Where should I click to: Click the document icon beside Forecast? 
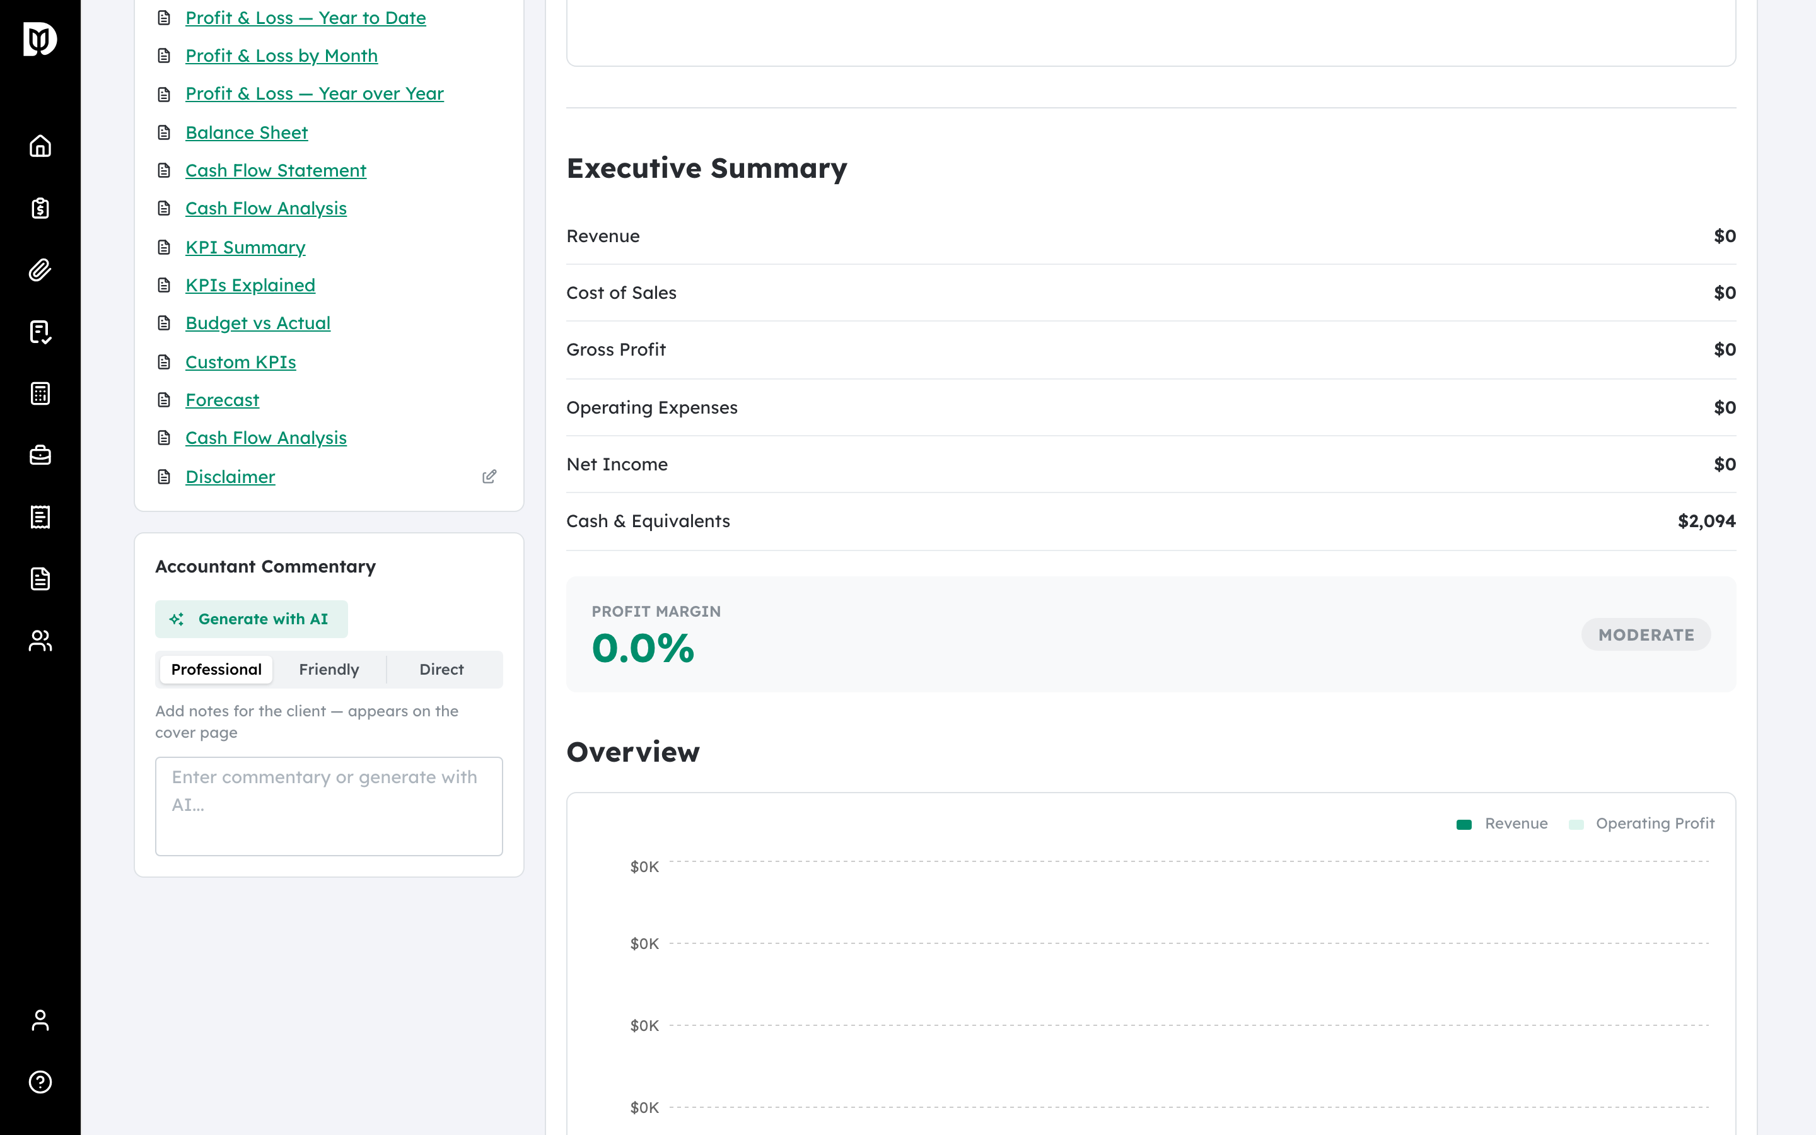point(163,400)
